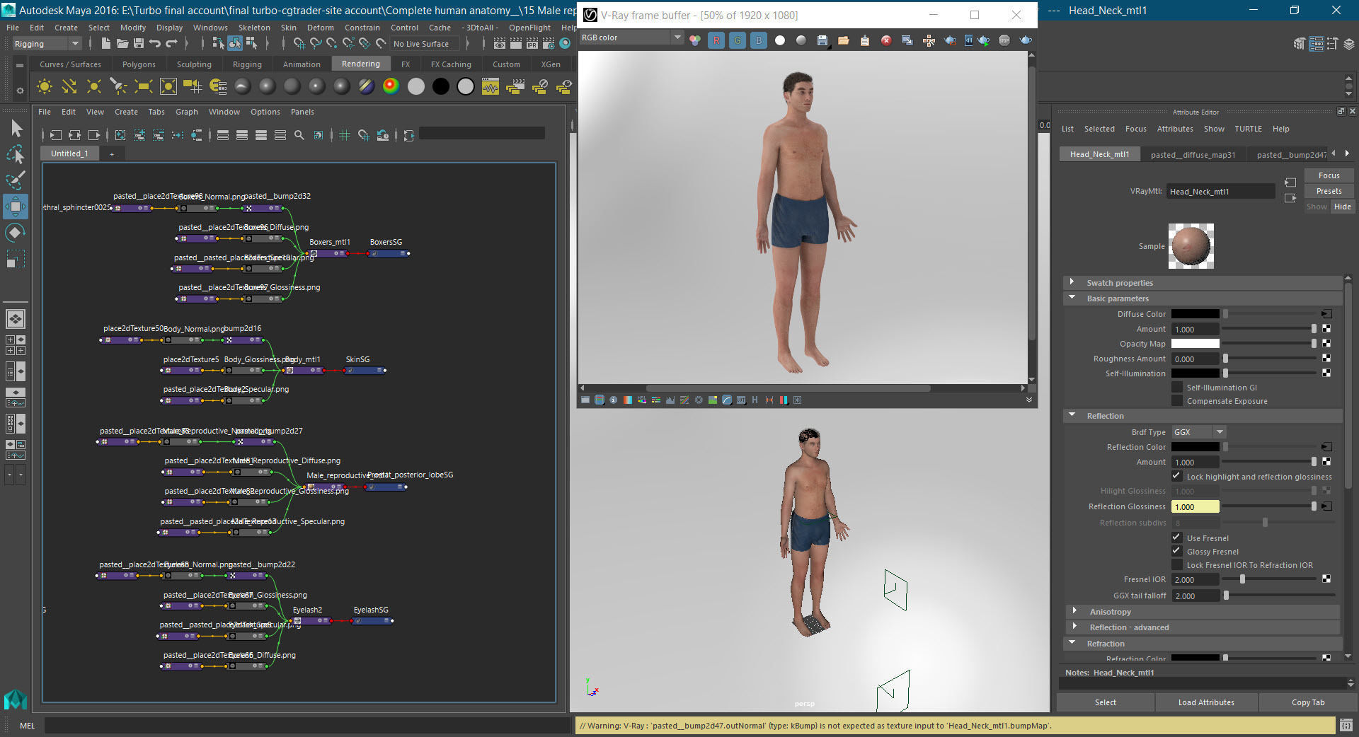Assign the ramp shader (rainbow ball) icon
This screenshot has height=737, width=1359.
pyautogui.click(x=391, y=86)
